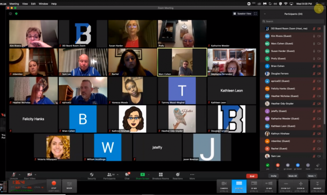Viewport: 327px width, 195px height.
Task: Click the recorder STOP button
Action: click(54, 185)
